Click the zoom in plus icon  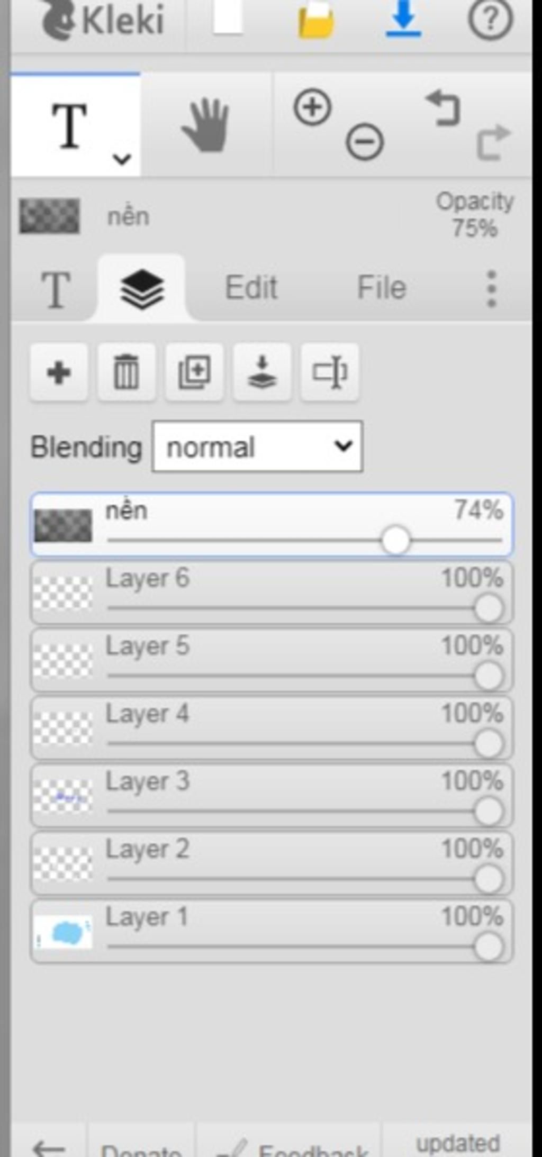(x=312, y=107)
